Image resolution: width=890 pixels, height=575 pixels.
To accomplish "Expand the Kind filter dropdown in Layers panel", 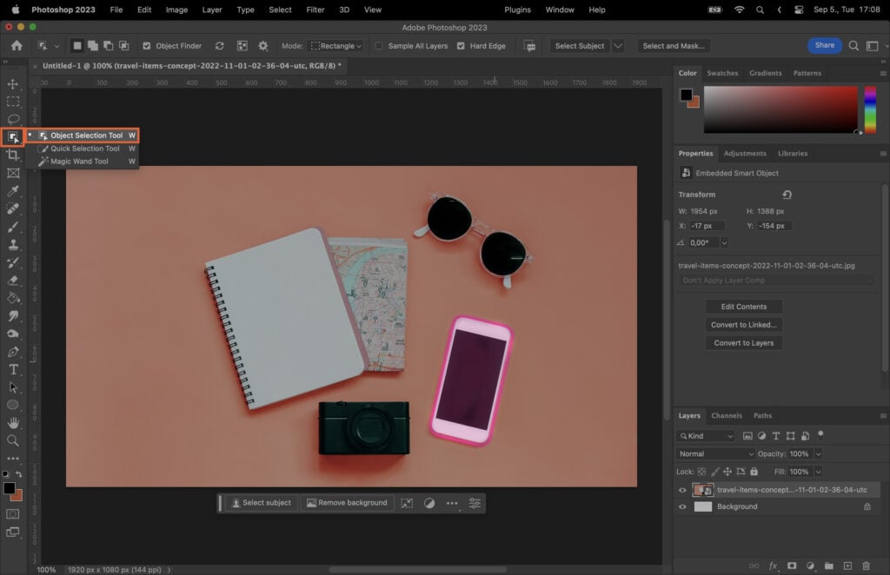I will click(x=706, y=435).
